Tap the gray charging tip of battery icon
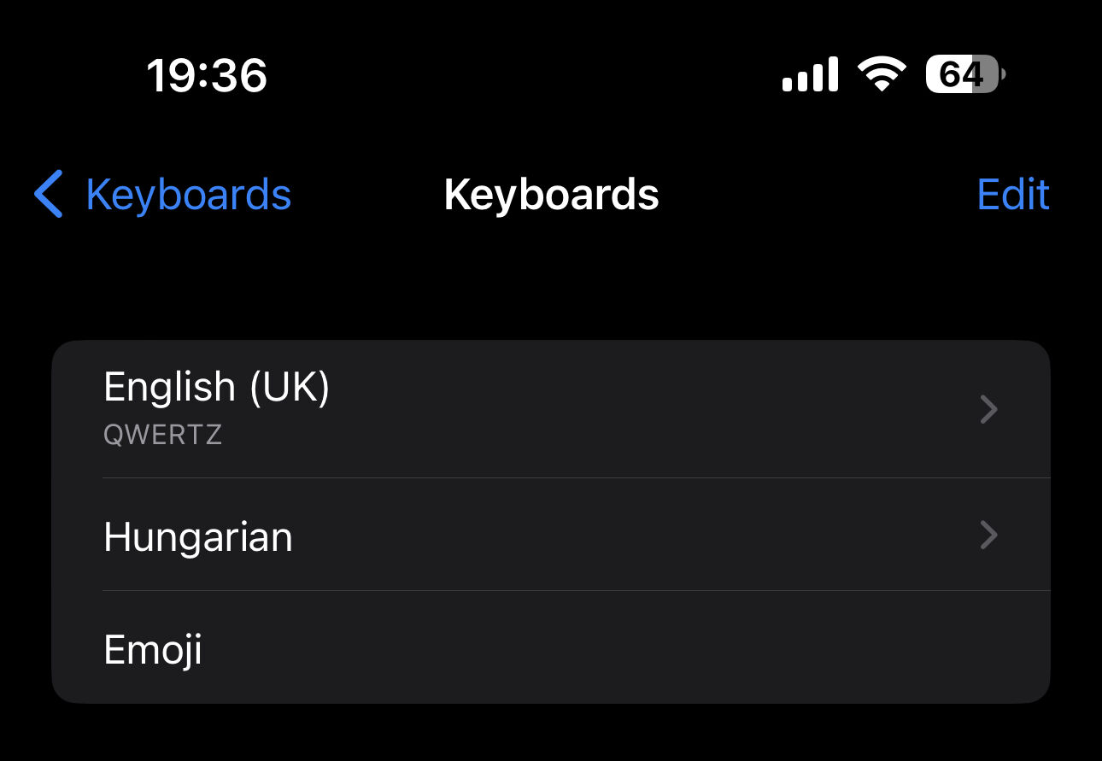This screenshot has height=761, width=1102. [x=1002, y=75]
